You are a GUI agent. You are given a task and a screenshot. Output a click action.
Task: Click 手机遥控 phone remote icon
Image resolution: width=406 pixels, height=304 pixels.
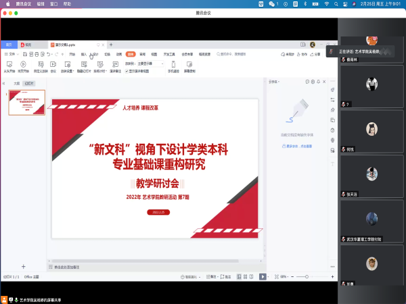click(x=173, y=65)
